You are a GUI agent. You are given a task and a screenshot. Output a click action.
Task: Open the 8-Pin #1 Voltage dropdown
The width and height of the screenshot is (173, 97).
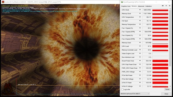[x=140, y=86]
